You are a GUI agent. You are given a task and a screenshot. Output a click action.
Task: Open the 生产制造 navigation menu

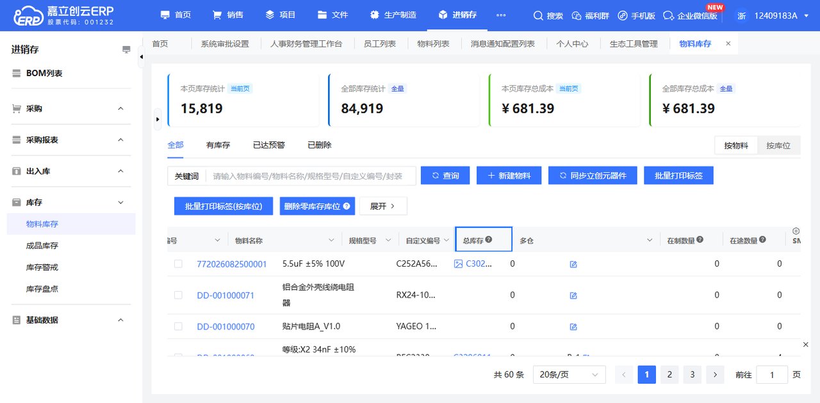393,15
